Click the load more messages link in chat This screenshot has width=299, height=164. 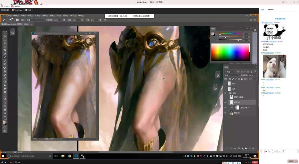point(280,19)
